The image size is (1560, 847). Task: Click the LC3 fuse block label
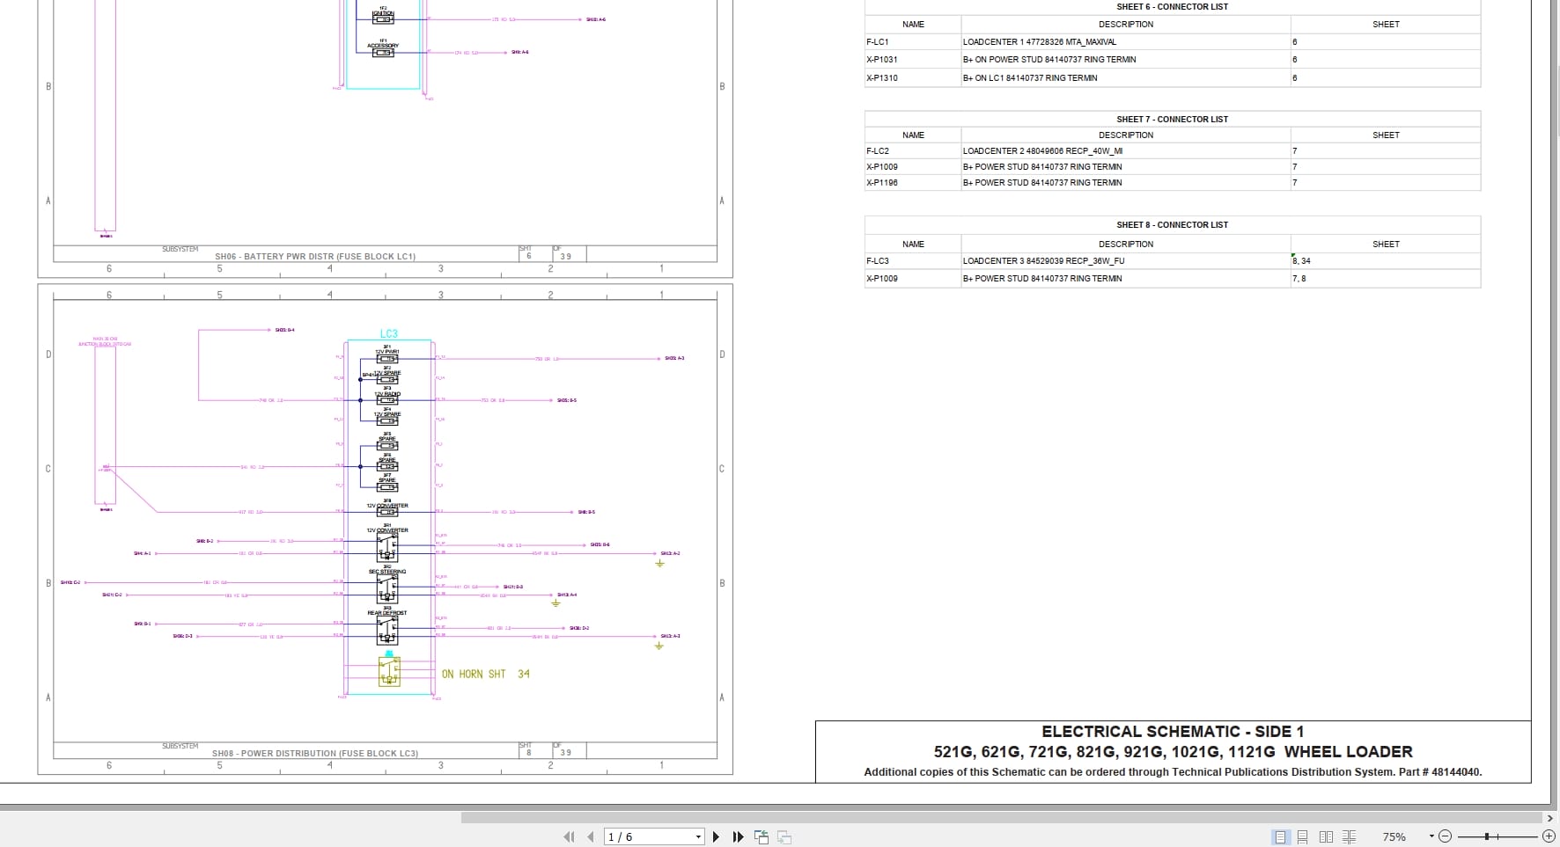point(389,333)
